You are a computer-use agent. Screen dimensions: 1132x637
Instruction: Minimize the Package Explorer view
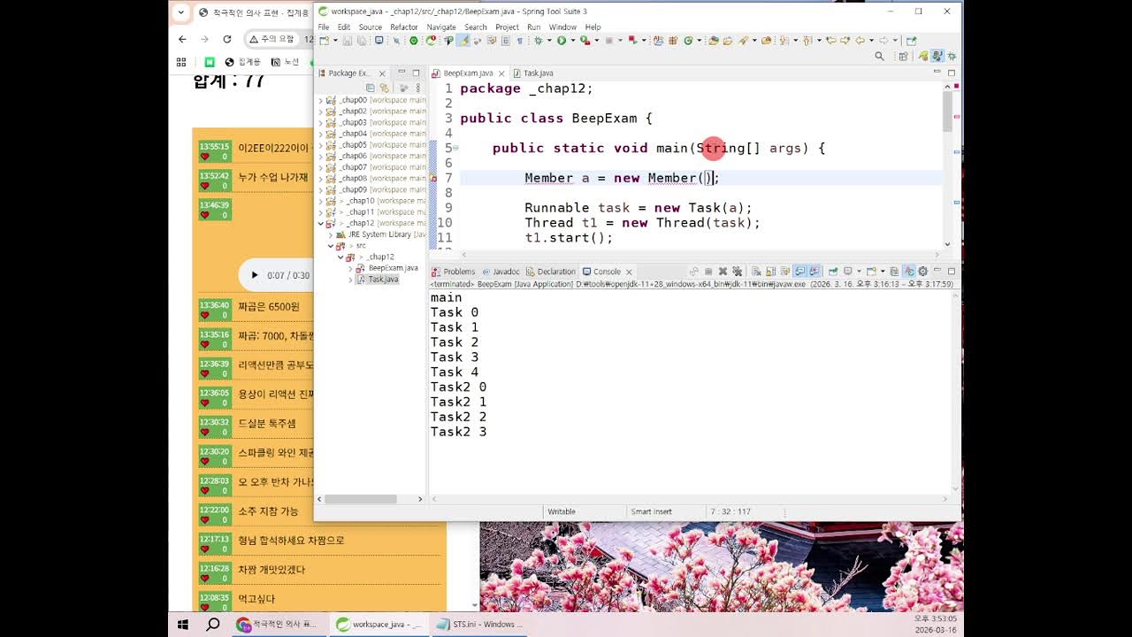(402, 73)
